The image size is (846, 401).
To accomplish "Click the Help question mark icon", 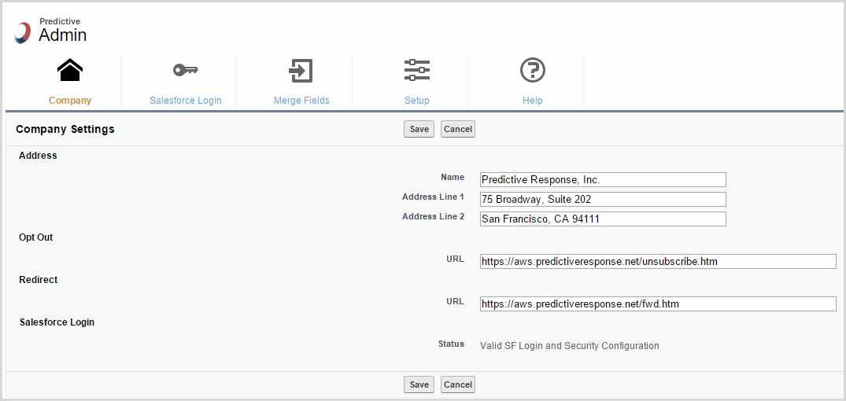I will (533, 71).
